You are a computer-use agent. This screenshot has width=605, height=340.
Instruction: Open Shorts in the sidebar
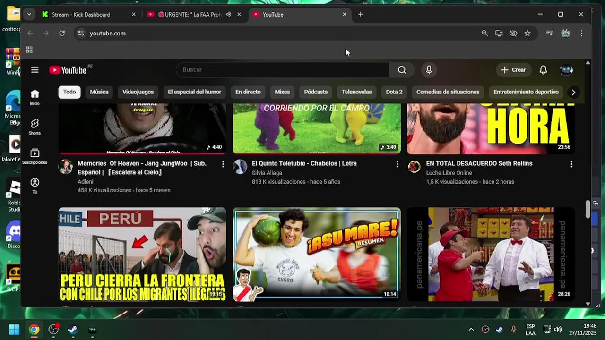pos(35,127)
